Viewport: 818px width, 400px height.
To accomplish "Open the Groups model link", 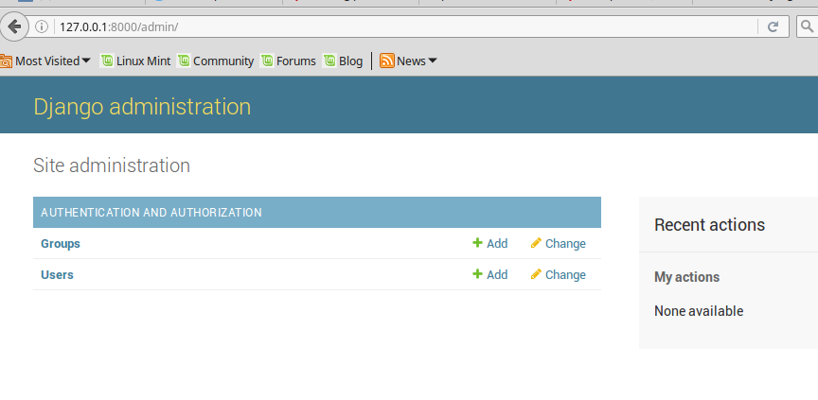I will click(61, 244).
